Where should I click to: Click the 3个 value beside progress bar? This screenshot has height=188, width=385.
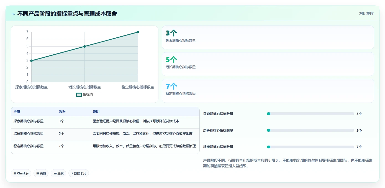click(x=359, y=114)
